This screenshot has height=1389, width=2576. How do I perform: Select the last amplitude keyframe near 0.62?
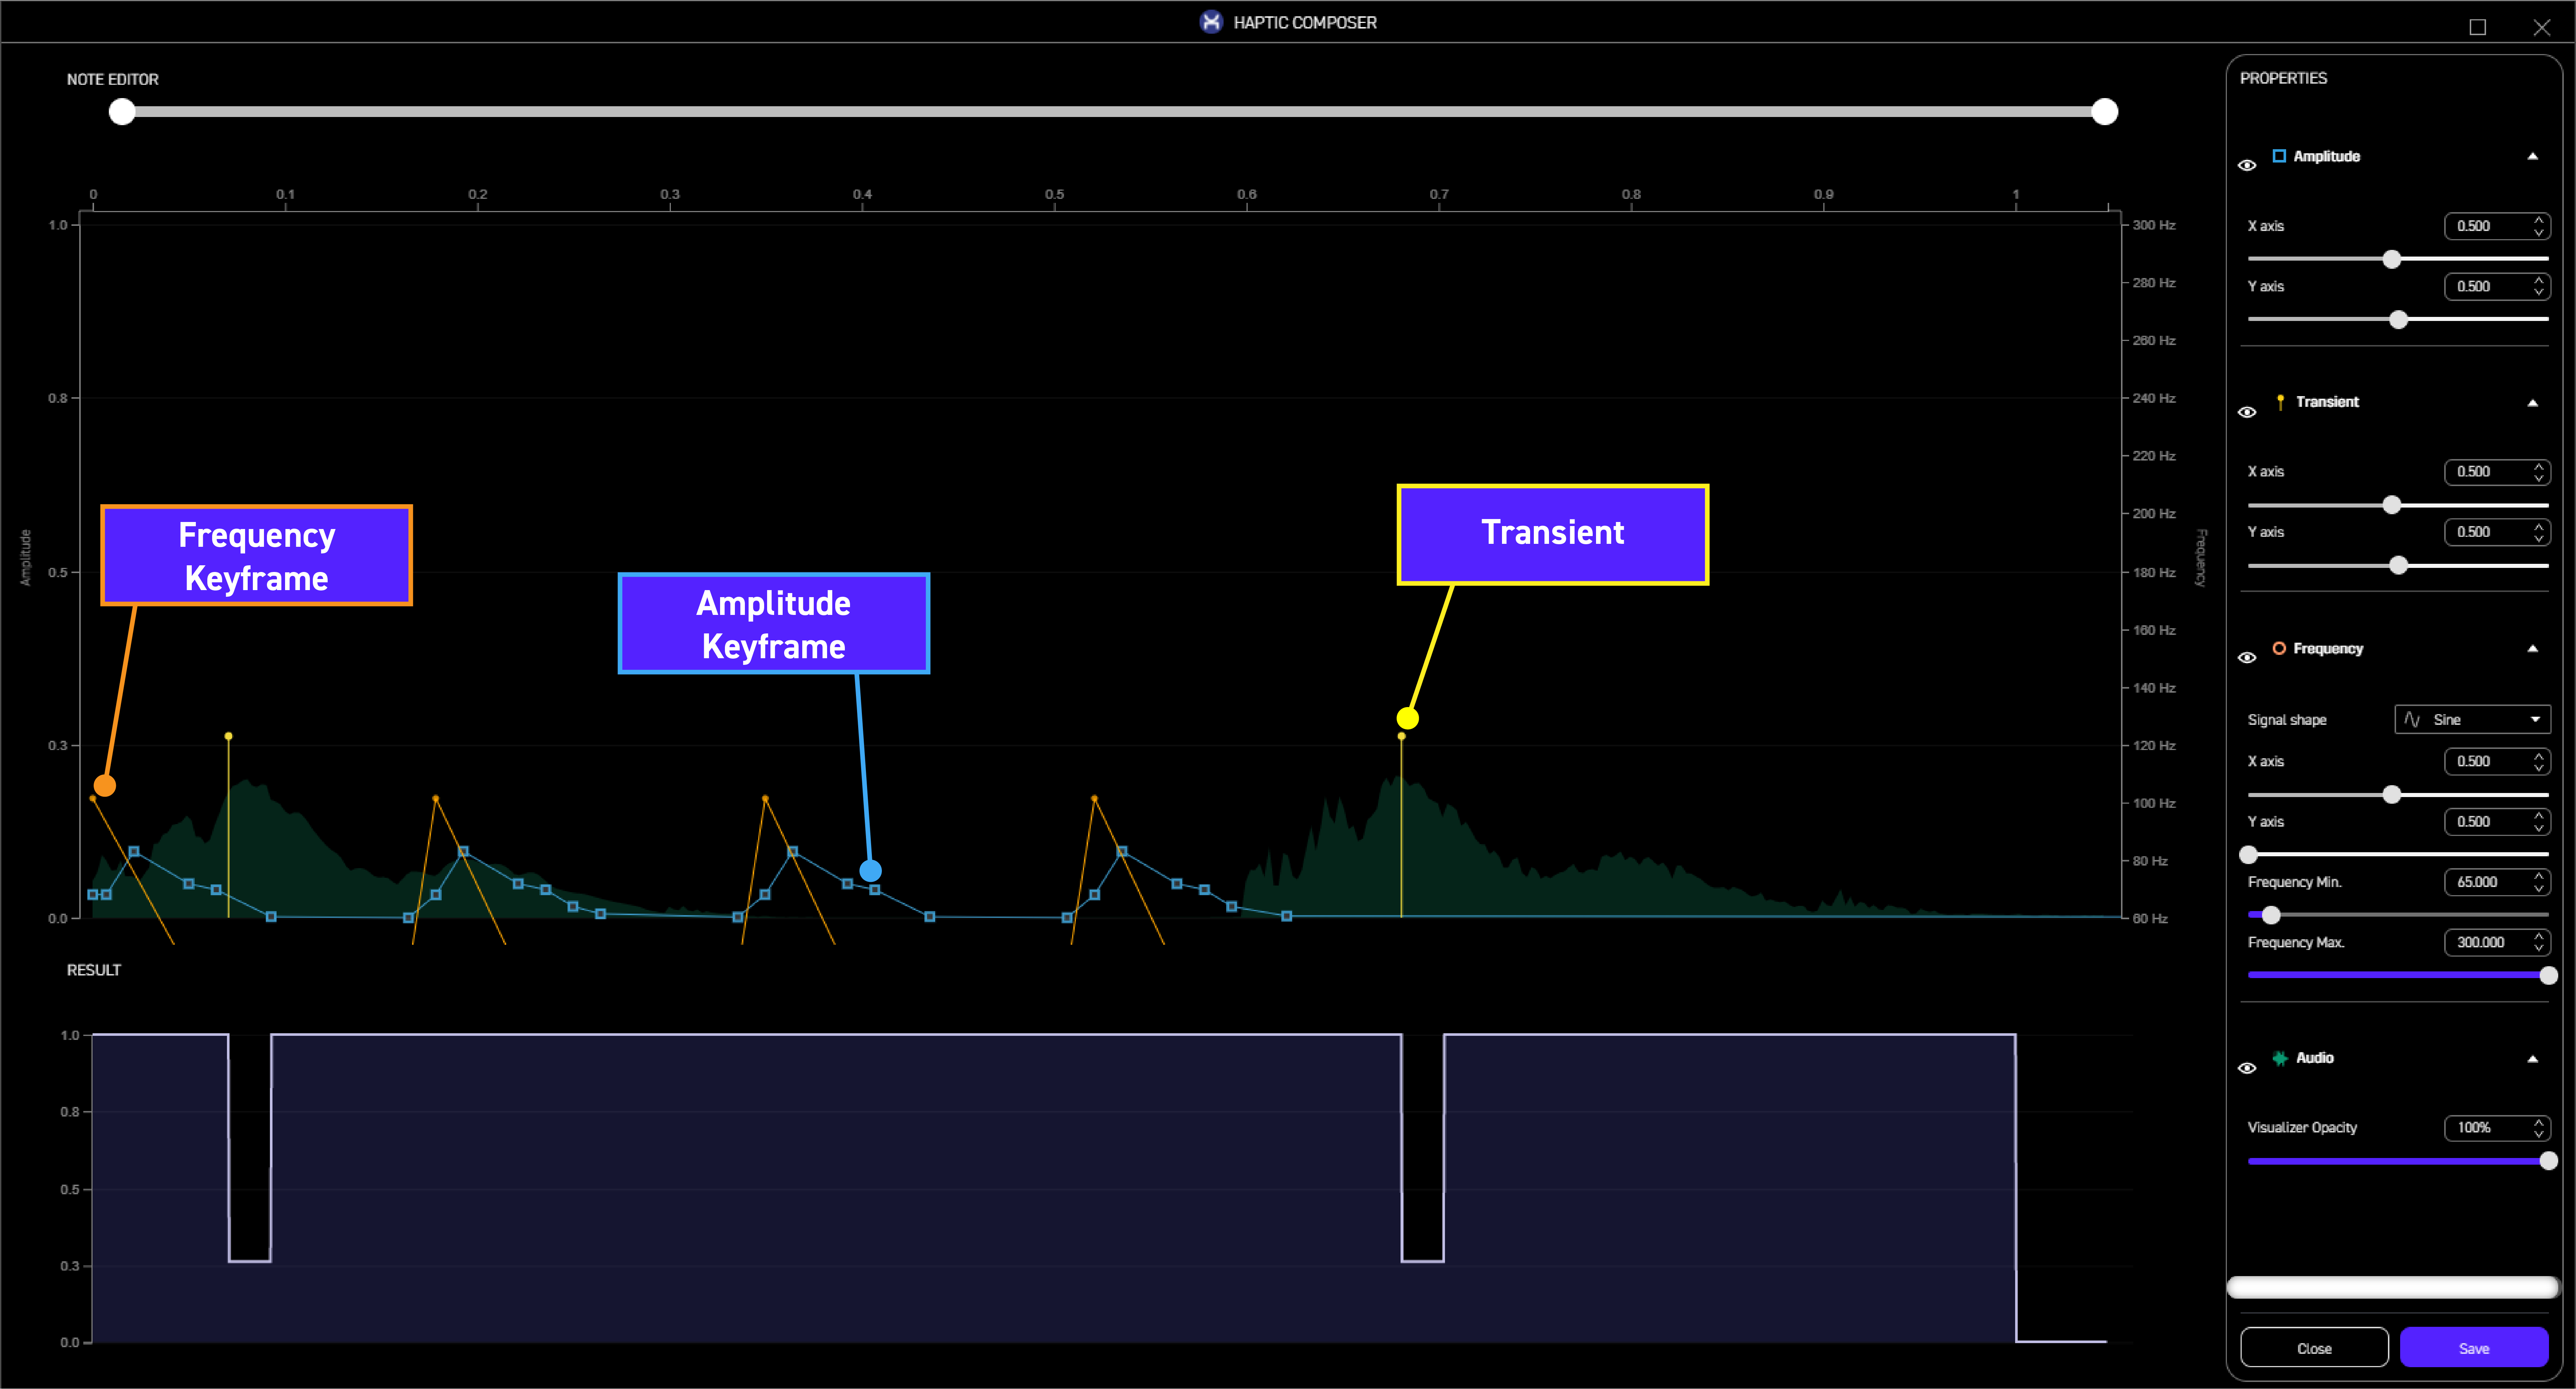point(1286,916)
